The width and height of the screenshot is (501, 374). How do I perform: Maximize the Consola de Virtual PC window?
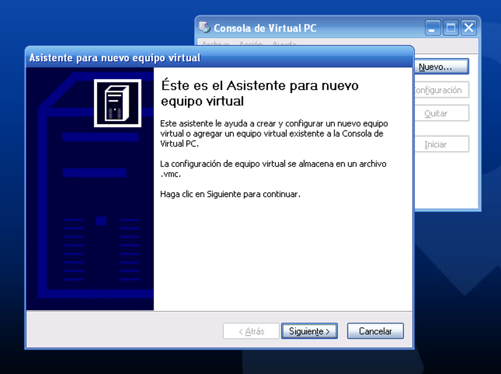point(451,28)
